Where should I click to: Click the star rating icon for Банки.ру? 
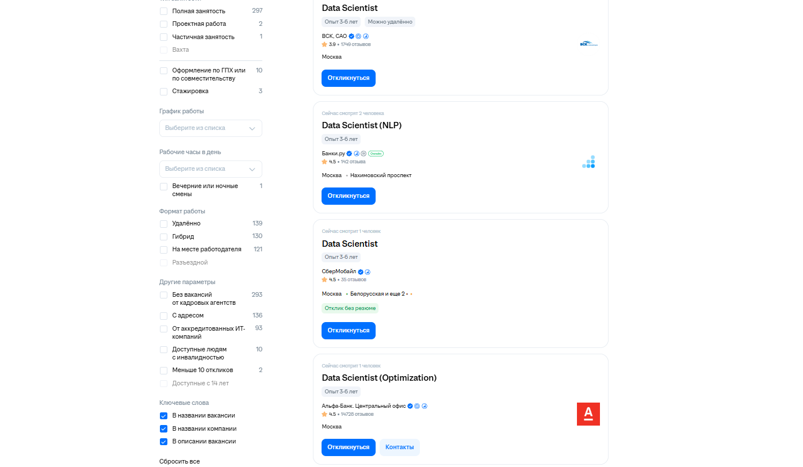pyautogui.click(x=324, y=162)
